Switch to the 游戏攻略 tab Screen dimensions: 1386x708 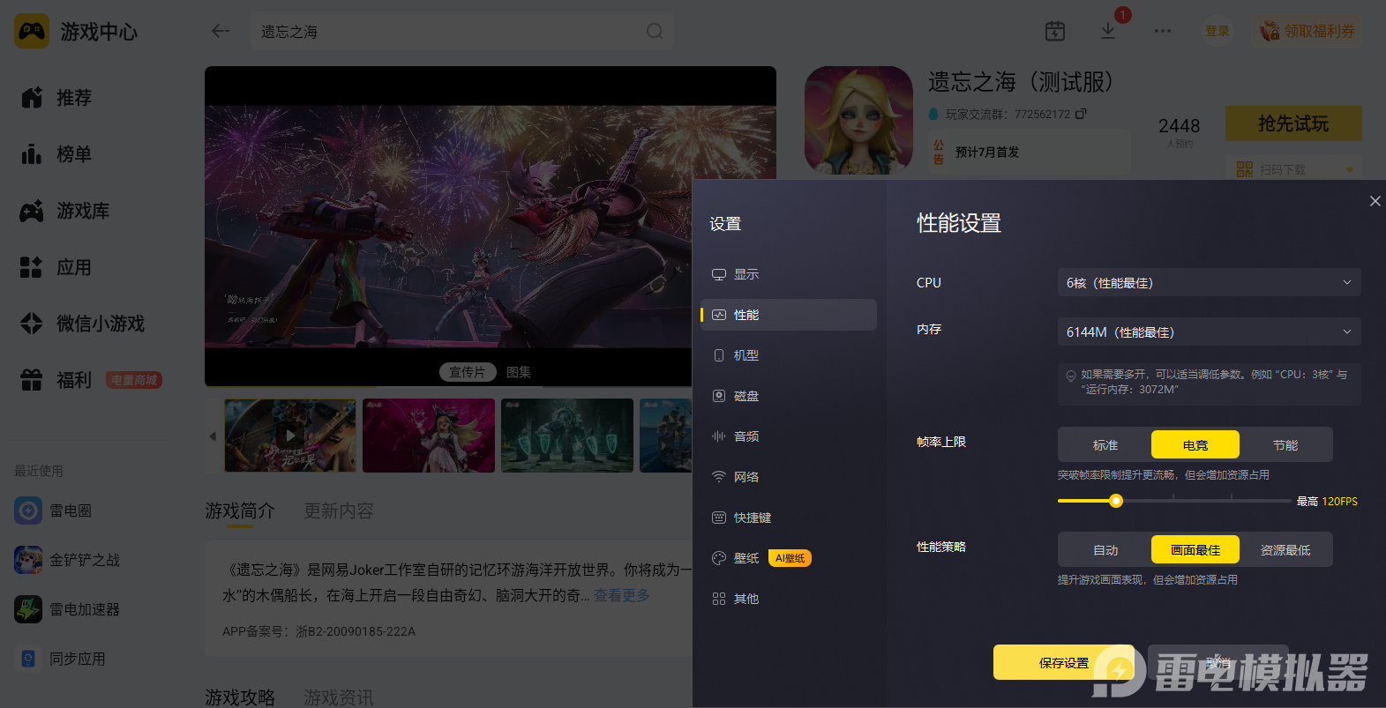click(x=240, y=697)
